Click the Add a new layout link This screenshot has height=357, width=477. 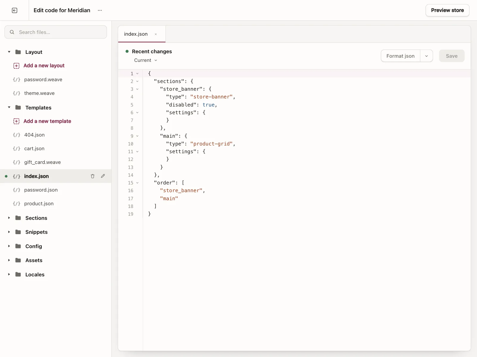tap(44, 66)
